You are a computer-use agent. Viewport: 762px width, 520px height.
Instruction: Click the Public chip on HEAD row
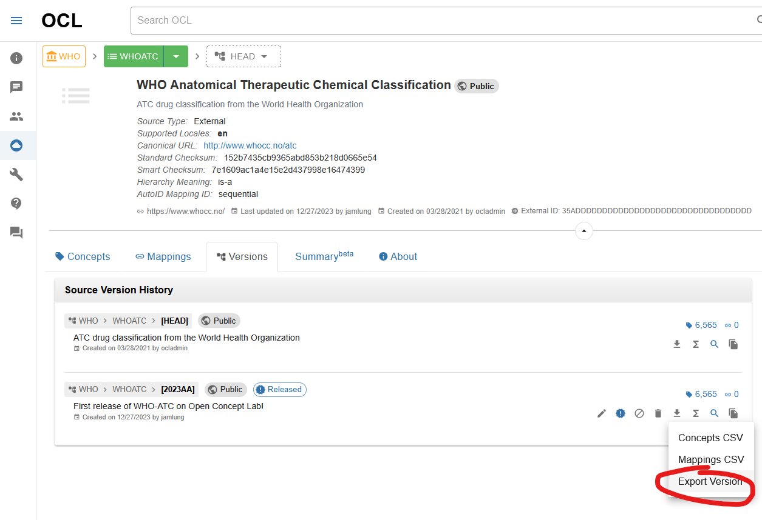(x=219, y=321)
